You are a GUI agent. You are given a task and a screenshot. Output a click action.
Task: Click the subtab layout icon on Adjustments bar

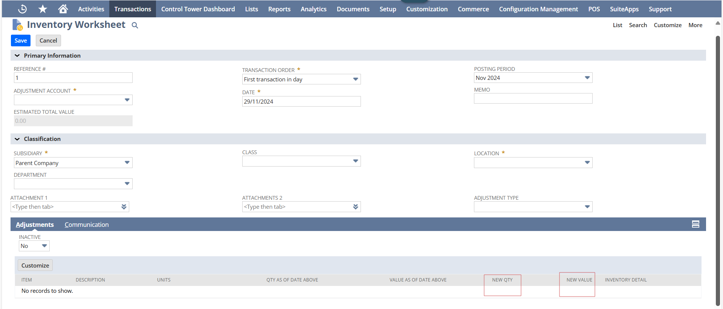pyautogui.click(x=695, y=224)
